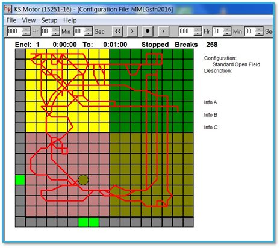Click the end time Sec stepper arrows
This screenshot has width=280, height=248.
tap(259, 31)
